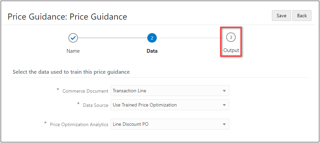The width and height of the screenshot is (320, 143).
Task: Click the Price Guidance page title
Action: [x=67, y=17]
